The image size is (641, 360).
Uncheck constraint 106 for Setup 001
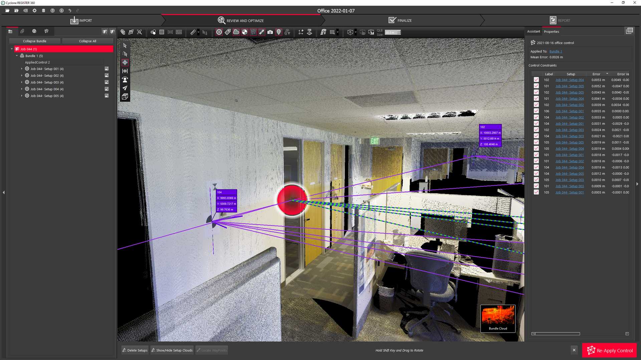pos(536,111)
